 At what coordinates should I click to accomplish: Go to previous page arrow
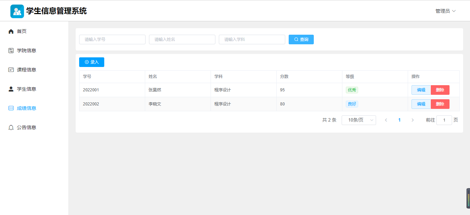point(386,120)
